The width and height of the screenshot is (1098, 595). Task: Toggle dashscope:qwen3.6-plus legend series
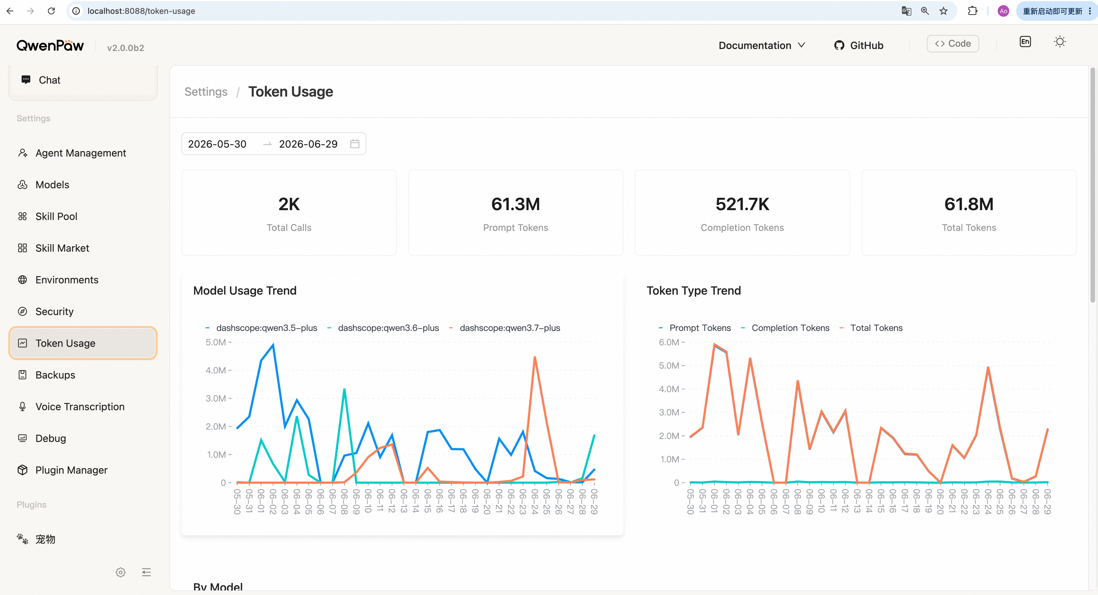click(383, 328)
